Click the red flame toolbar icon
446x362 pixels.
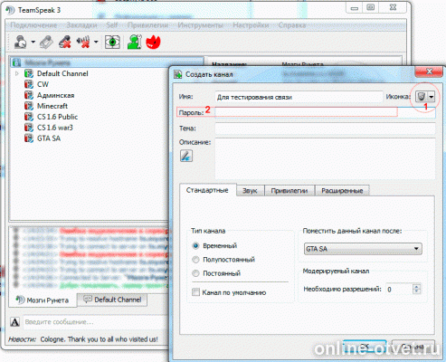click(x=153, y=42)
